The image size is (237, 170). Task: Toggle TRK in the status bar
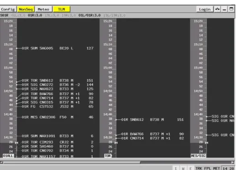click(199, 168)
